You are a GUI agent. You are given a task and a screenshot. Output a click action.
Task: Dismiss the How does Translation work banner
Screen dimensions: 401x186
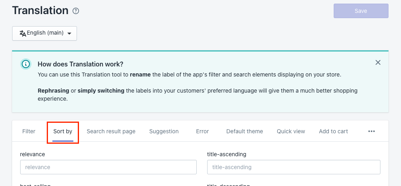coord(378,62)
